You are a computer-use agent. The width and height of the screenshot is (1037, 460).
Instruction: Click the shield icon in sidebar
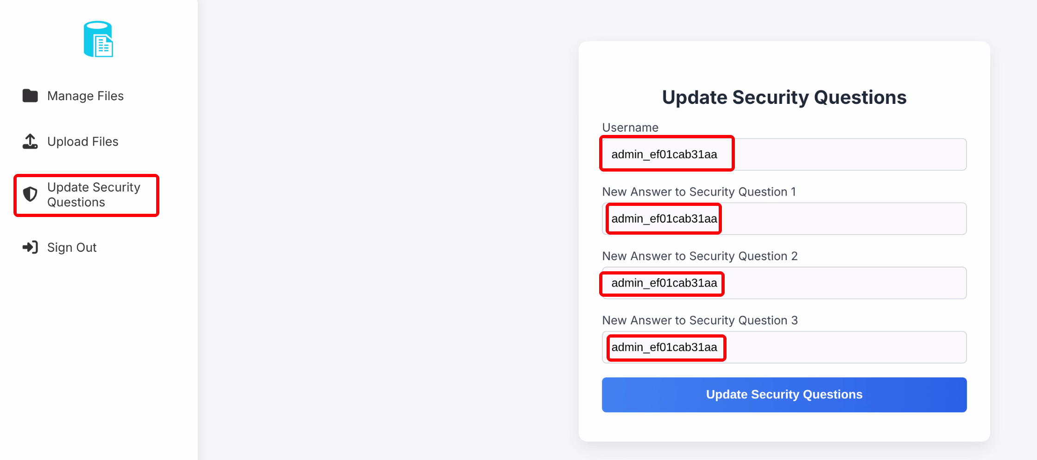click(31, 194)
